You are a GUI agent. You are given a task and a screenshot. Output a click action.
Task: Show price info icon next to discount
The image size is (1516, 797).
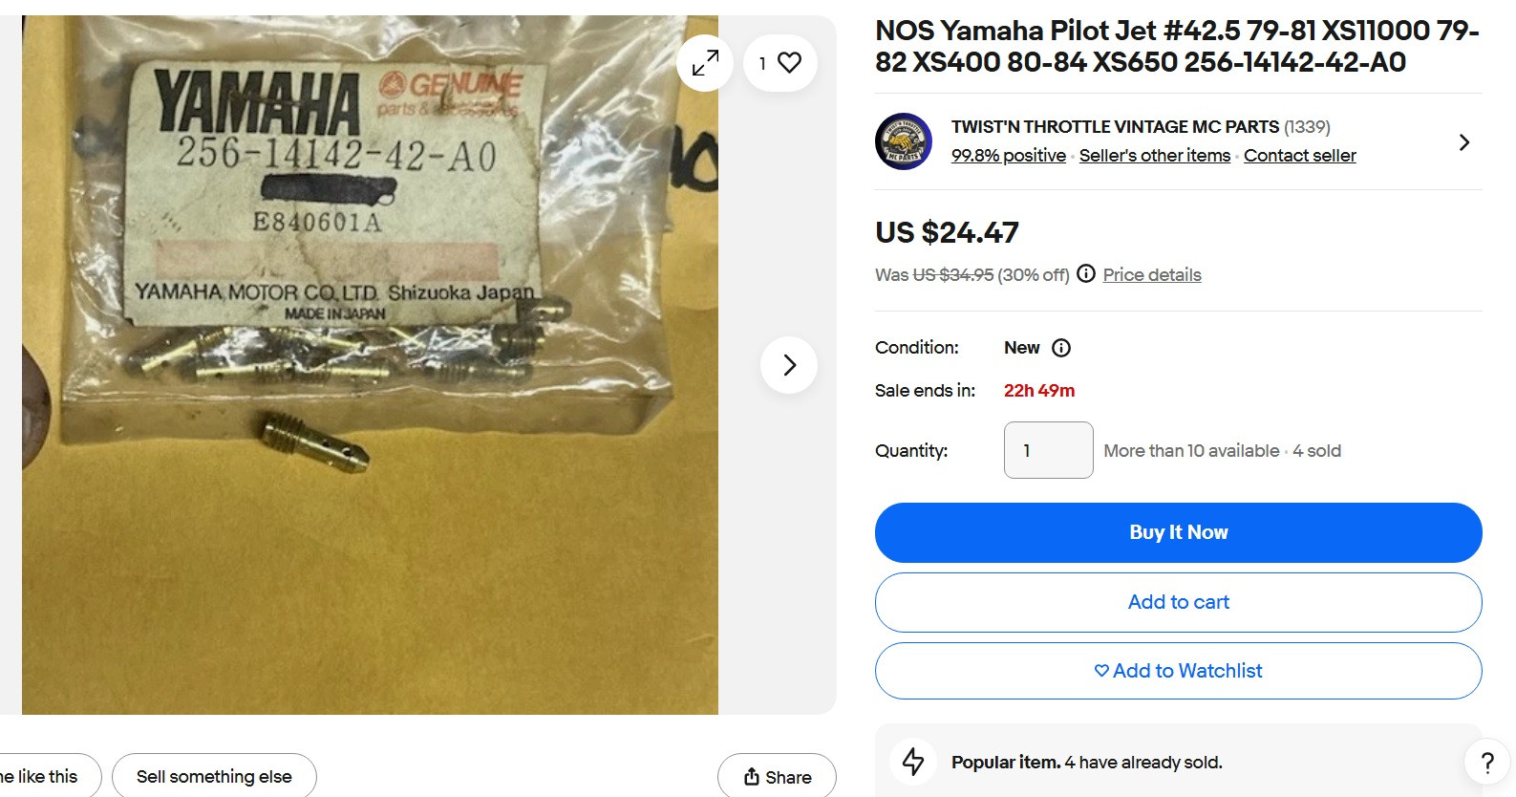coord(1086,274)
